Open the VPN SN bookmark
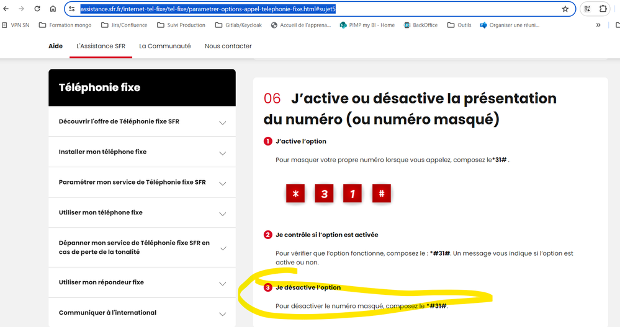Image resolution: width=620 pixels, height=327 pixels. point(16,25)
